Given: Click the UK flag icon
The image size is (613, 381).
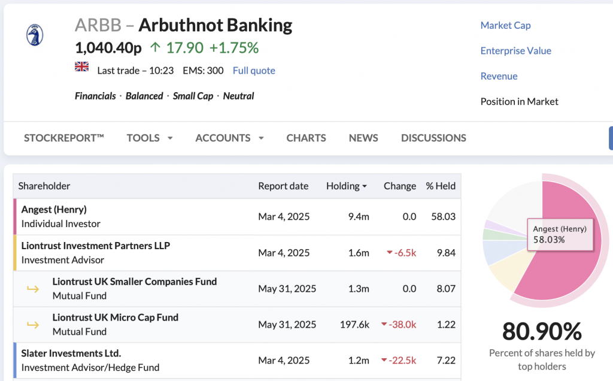Looking at the screenshot, I should (x=81, y=66).
